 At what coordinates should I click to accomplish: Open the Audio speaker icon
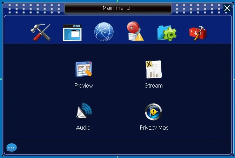tap(83, 111)
